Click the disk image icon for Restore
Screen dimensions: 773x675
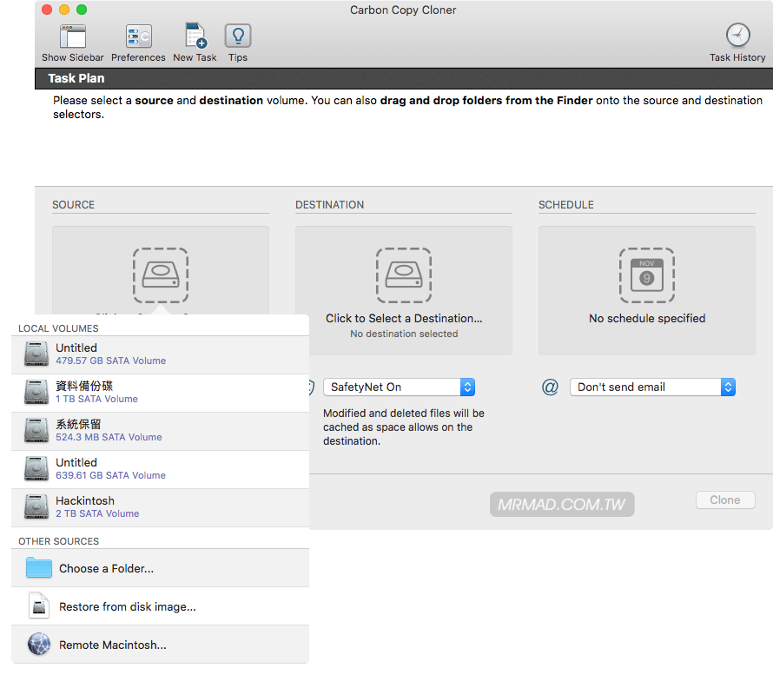39,606
